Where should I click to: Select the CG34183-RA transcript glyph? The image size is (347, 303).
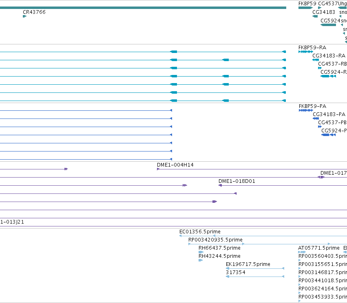tap(316, 60)
